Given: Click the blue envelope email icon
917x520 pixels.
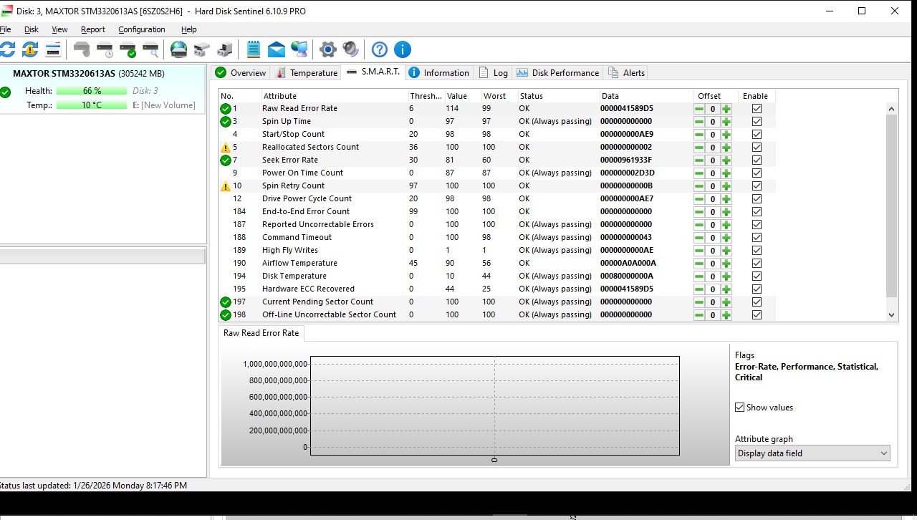Looking at the screenshot, I should click(x=277, y=49).
